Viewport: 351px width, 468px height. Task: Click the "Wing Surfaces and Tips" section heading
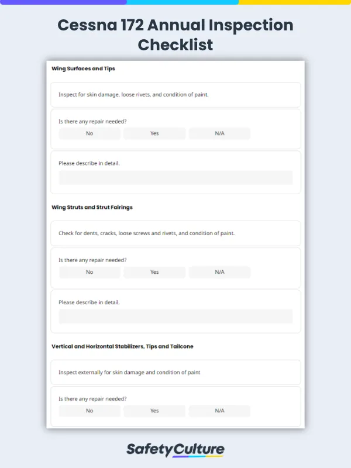(83, 68)
